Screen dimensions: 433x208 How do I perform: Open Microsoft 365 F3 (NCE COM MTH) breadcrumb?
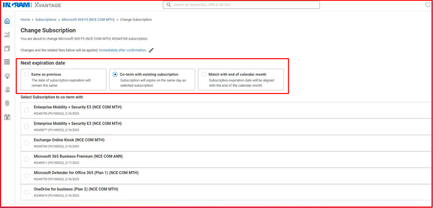click(x=88, y=20)
